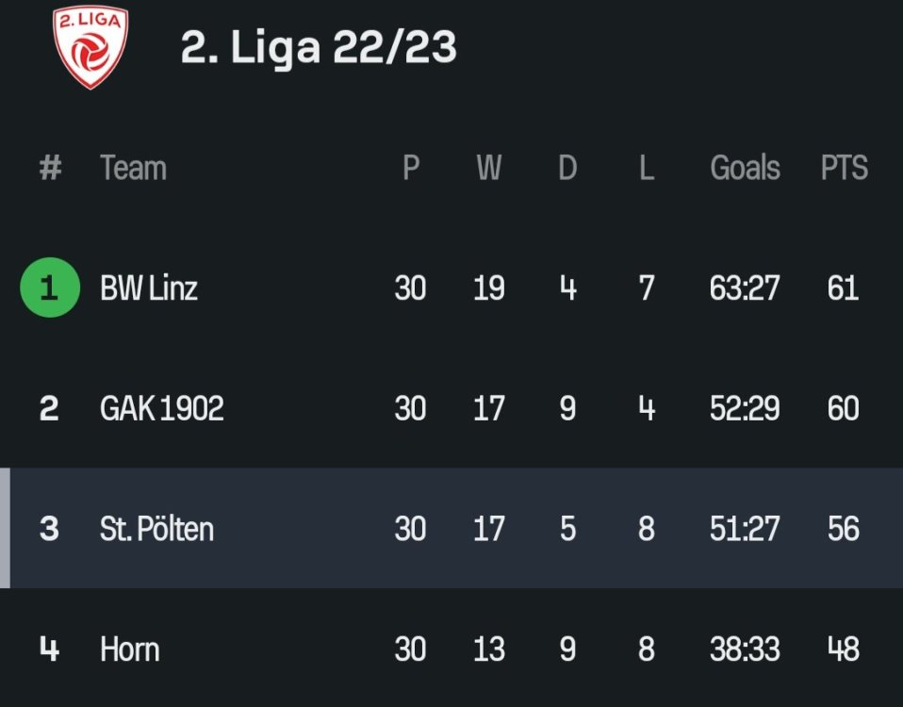Sort by the PTS column header
Screen dimensions: 903x707
pyautogui.click(x=844, y=168)
